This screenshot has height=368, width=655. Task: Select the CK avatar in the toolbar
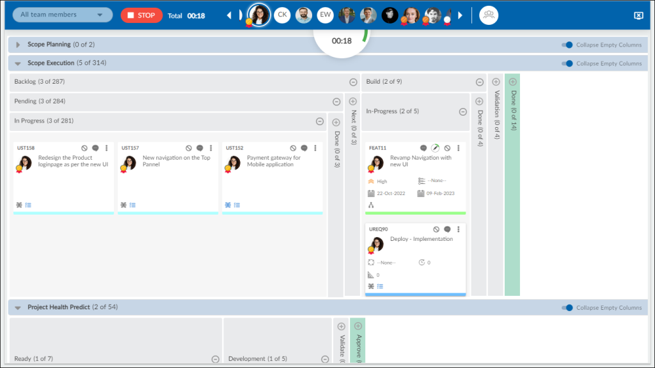[x=281, y=14]
